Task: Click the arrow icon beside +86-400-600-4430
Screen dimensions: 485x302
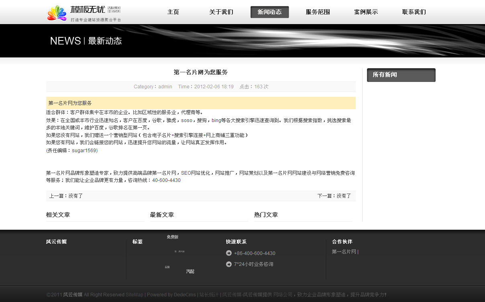Action: click(x=229, y=253)
